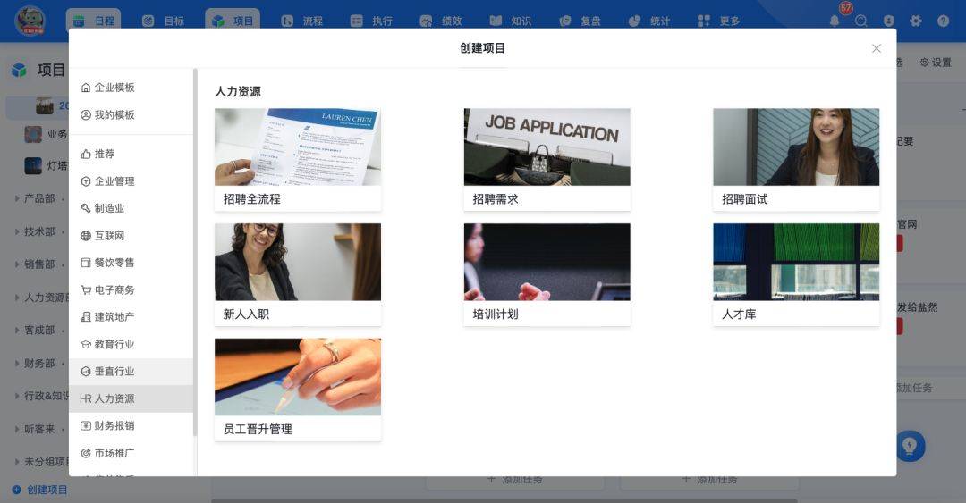Click the wrench icon beside 制造业

coord(86,208)
